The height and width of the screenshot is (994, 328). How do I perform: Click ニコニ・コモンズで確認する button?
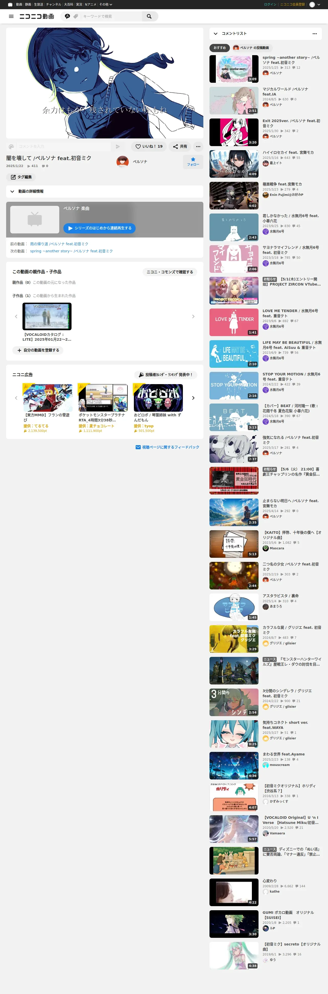coord(170,272)
